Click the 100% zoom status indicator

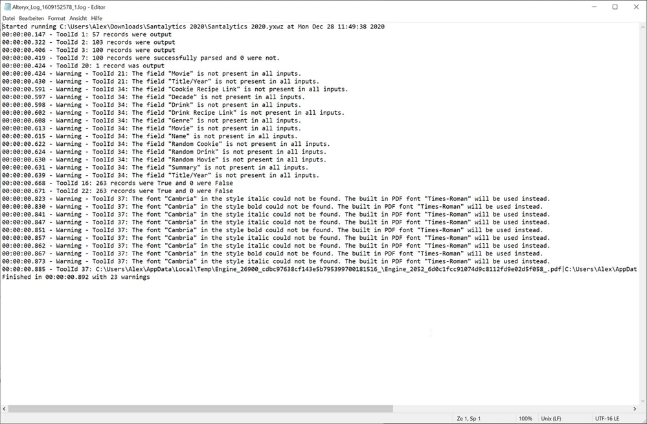tap(525, 419)
